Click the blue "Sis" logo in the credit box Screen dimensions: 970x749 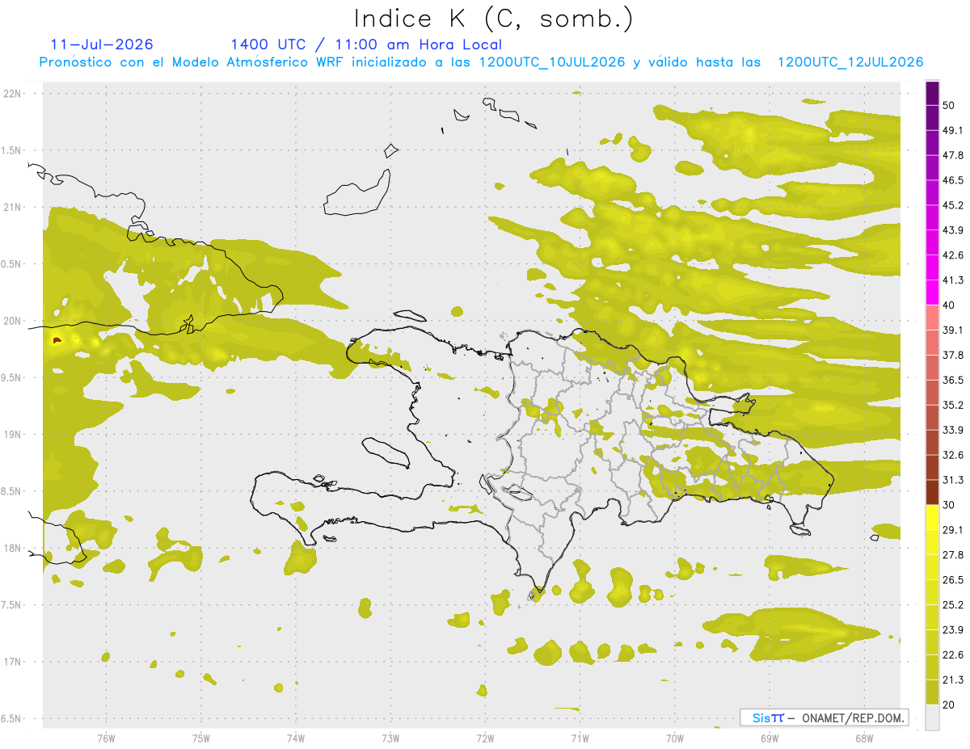[x=762, y=717]
